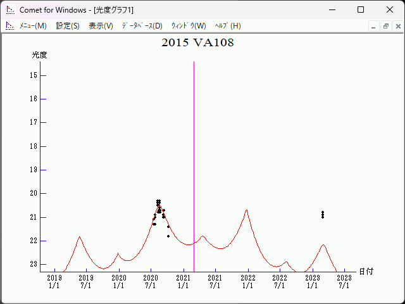Close the Comet for Windows application
This screenshot has height=304, width=405.
click(389, 10)
